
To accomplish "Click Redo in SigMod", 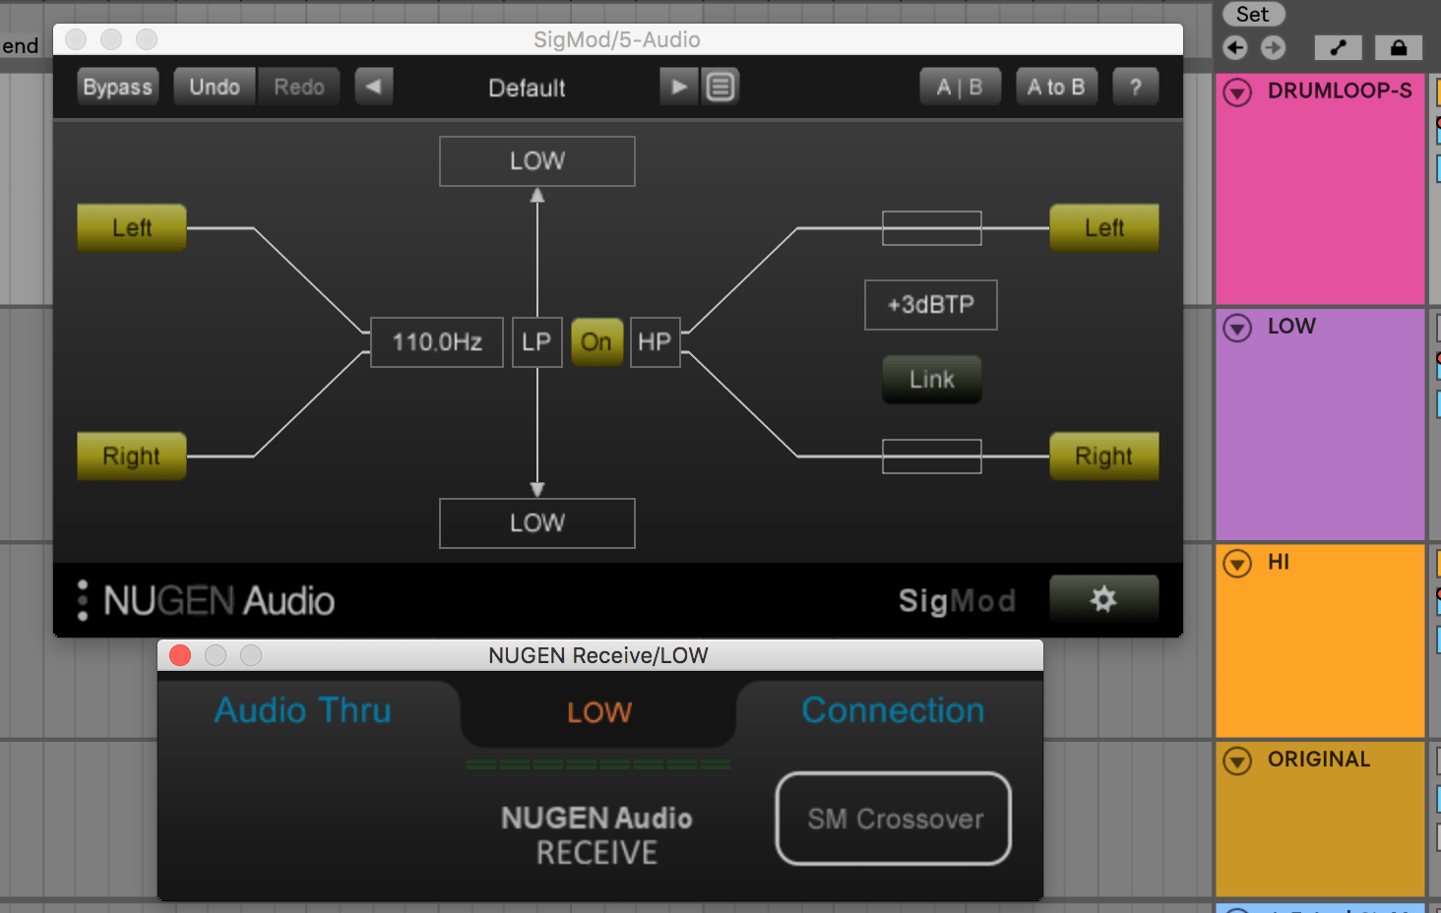I will (298, 87).
